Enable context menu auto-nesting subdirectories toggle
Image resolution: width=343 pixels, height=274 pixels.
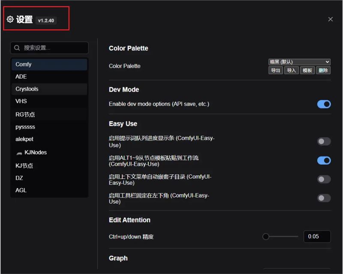(x=324, y=180)
